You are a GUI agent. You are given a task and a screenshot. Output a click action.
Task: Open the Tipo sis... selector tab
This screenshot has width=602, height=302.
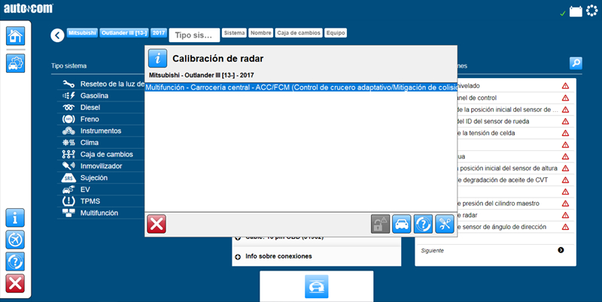tap(194, 35)
